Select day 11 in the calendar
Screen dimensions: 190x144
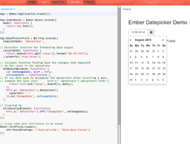pyautogui.click(x=136, y=63)
